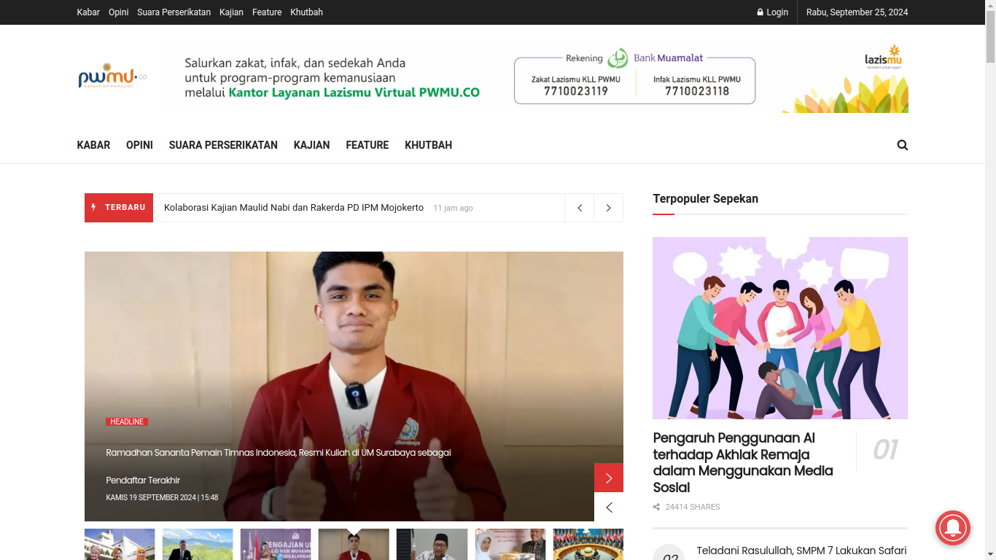Open the PWMU.co logo homepage
996x560 pixels.
(112, 77)
